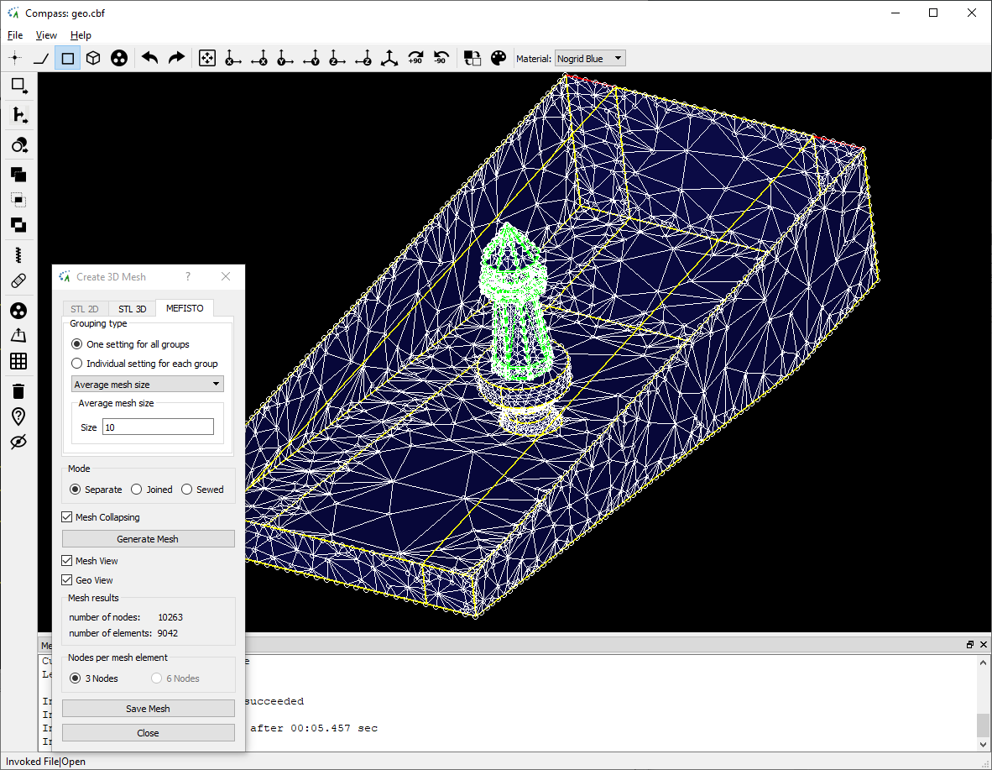The width and height of the screenshot is (992, 770).
Task: Click the undo arrow in the toolbar
Action: point(150,58)
